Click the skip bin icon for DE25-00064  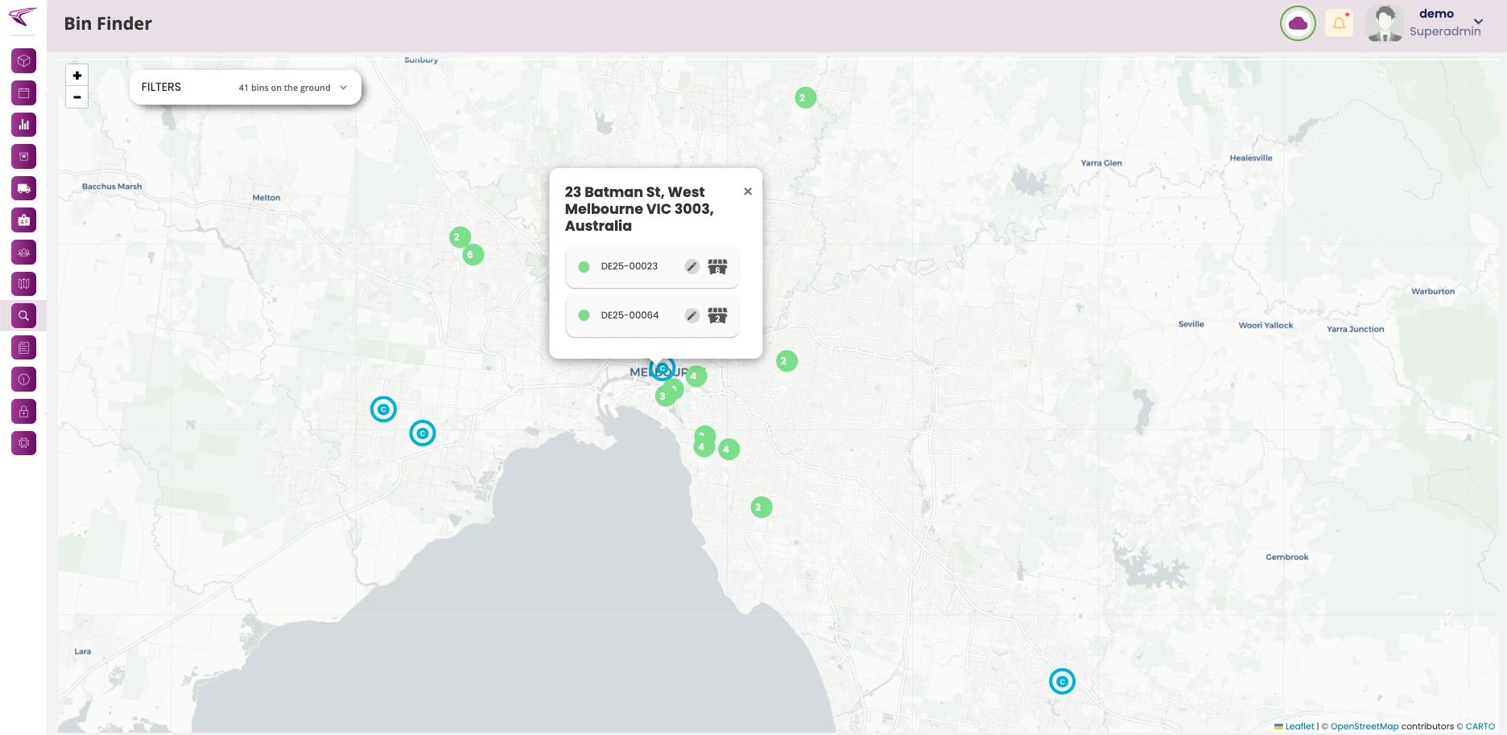pos(717,315)
